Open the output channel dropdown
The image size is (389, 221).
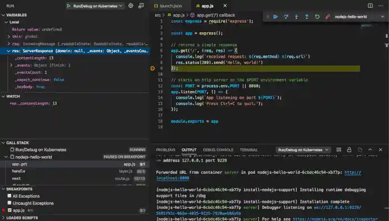303,149
